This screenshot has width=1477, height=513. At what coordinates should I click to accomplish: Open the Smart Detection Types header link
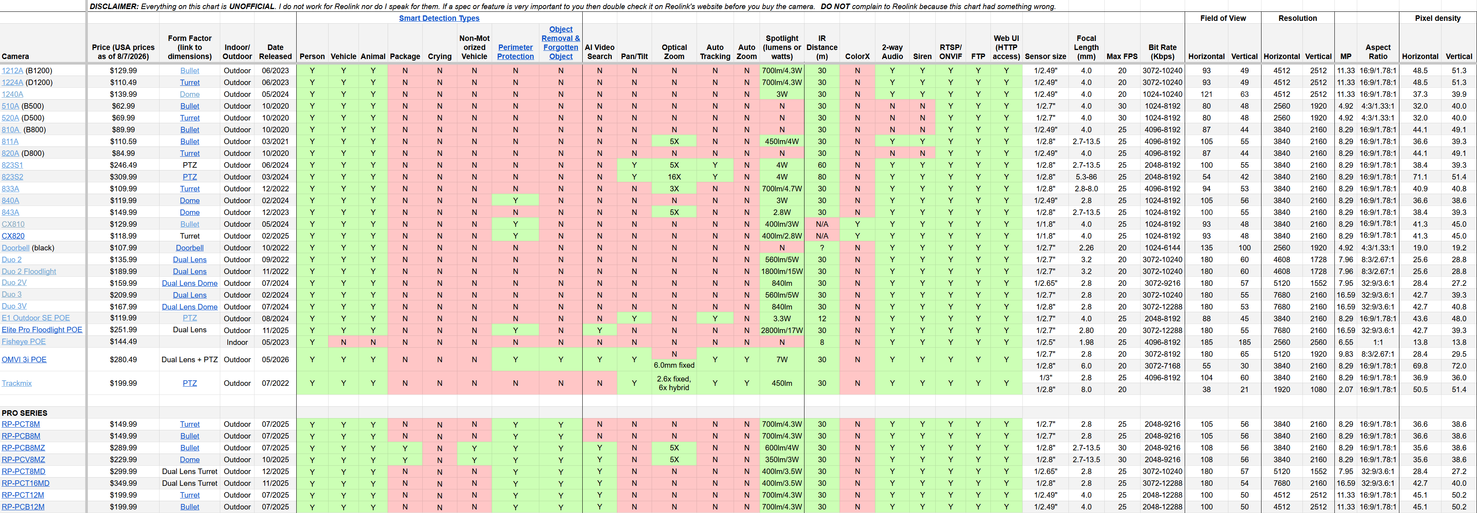438,19
